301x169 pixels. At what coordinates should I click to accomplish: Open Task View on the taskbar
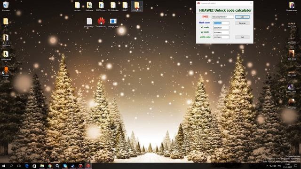tap(19, 166)
